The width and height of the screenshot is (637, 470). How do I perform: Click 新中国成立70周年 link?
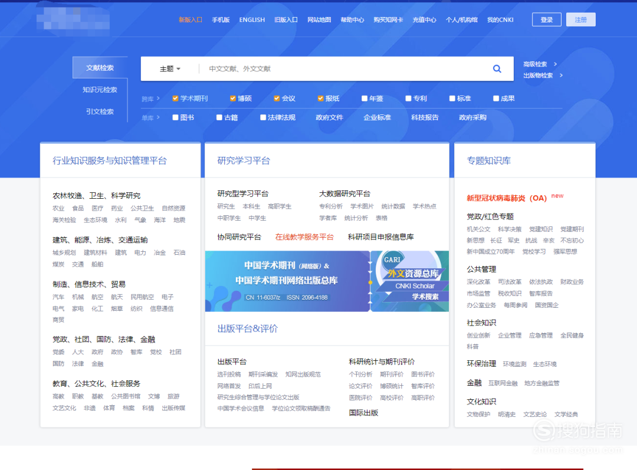tap(490, 251)
